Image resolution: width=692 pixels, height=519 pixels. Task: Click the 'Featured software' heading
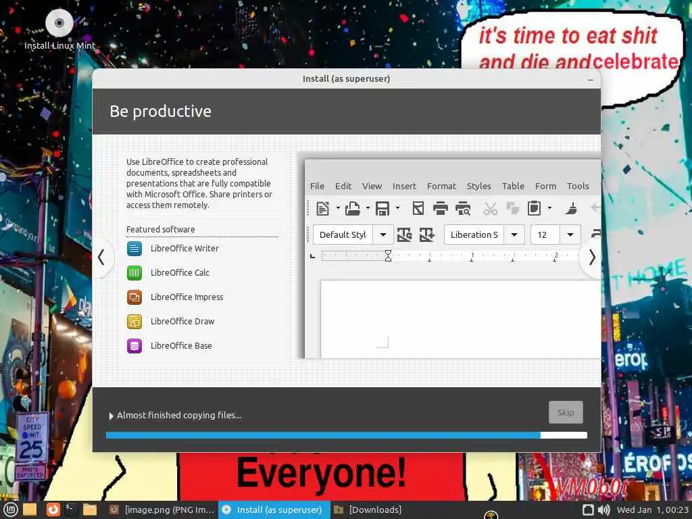point(161,230)
